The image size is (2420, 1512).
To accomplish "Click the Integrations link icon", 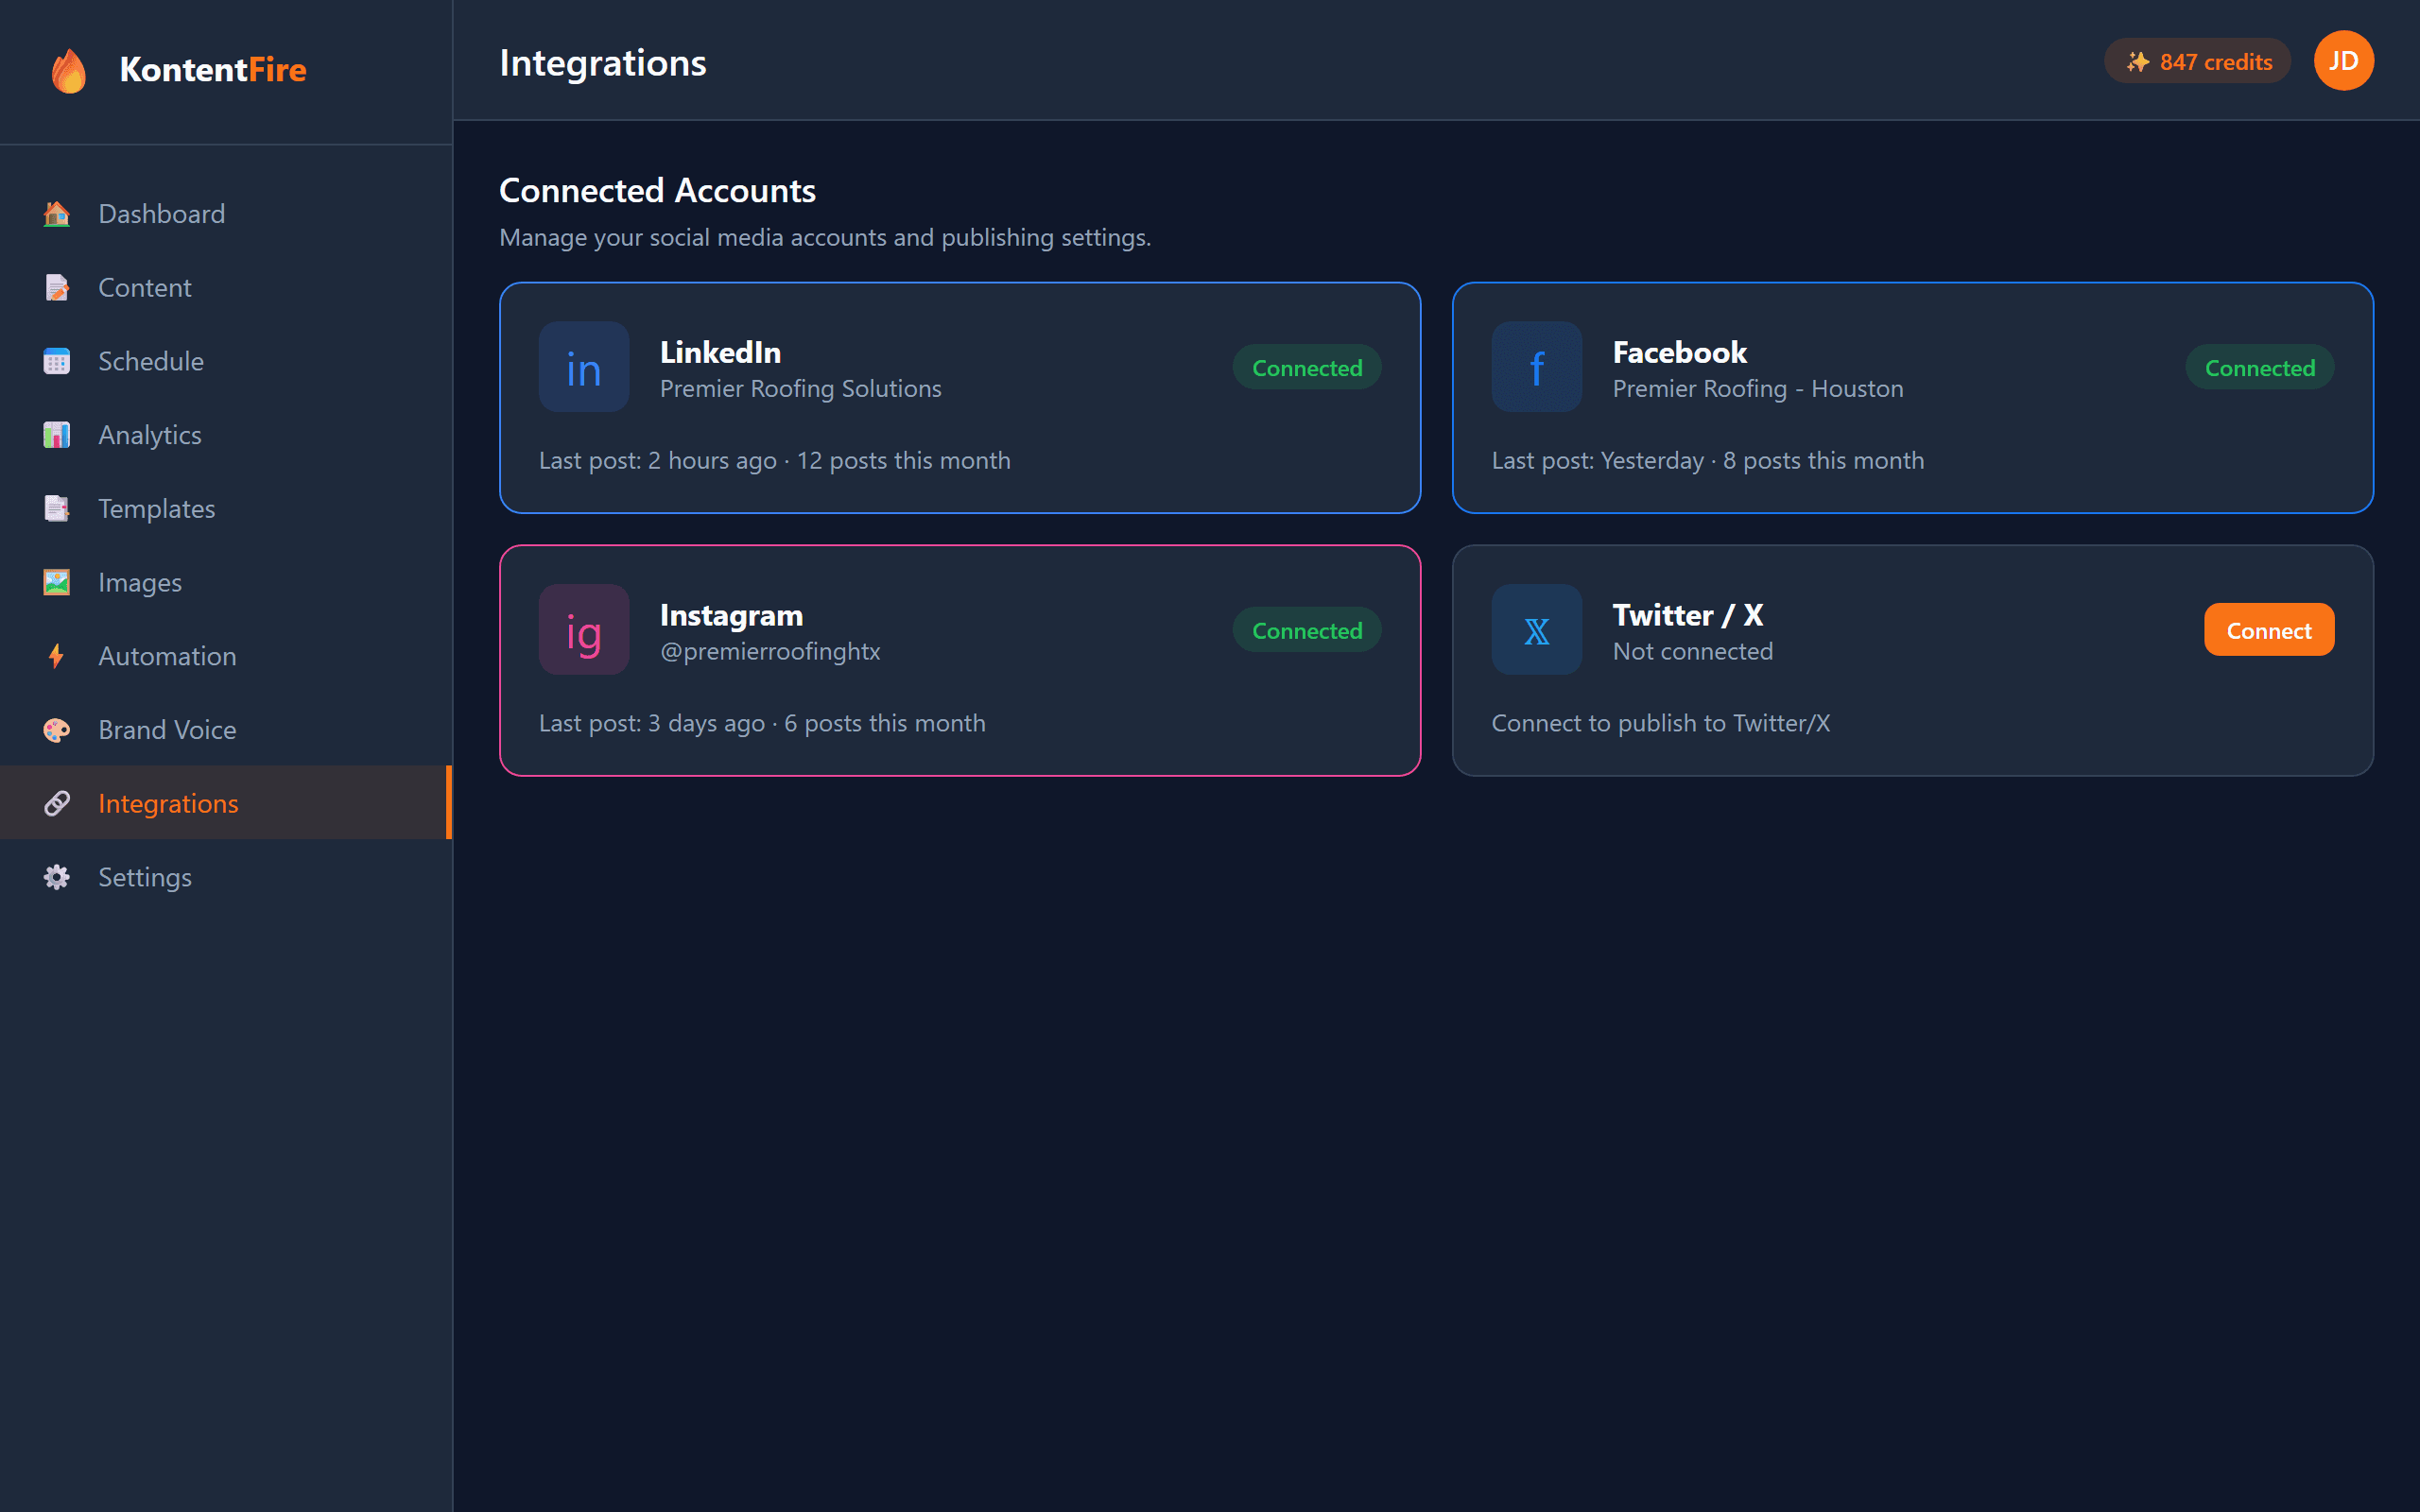I will pos(56,803).
